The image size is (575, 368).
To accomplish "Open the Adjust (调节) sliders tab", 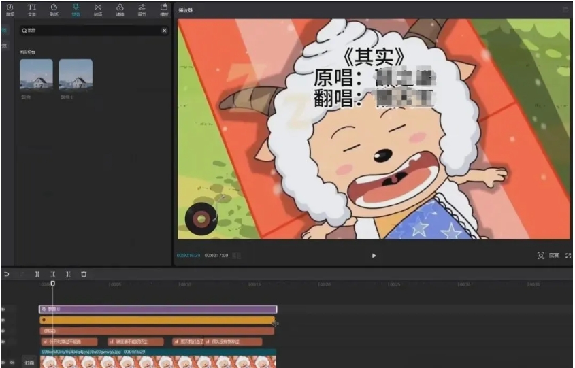I will tap(142, 10).
